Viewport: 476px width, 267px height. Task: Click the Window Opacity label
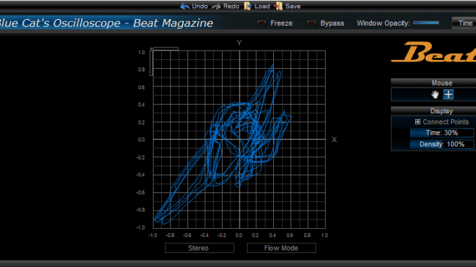pos(383,23)
